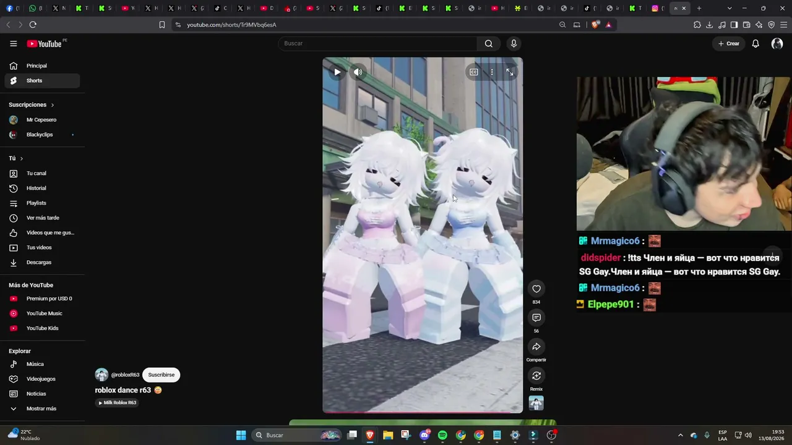
Task: Remix this Short
Action: click(536, 376)
